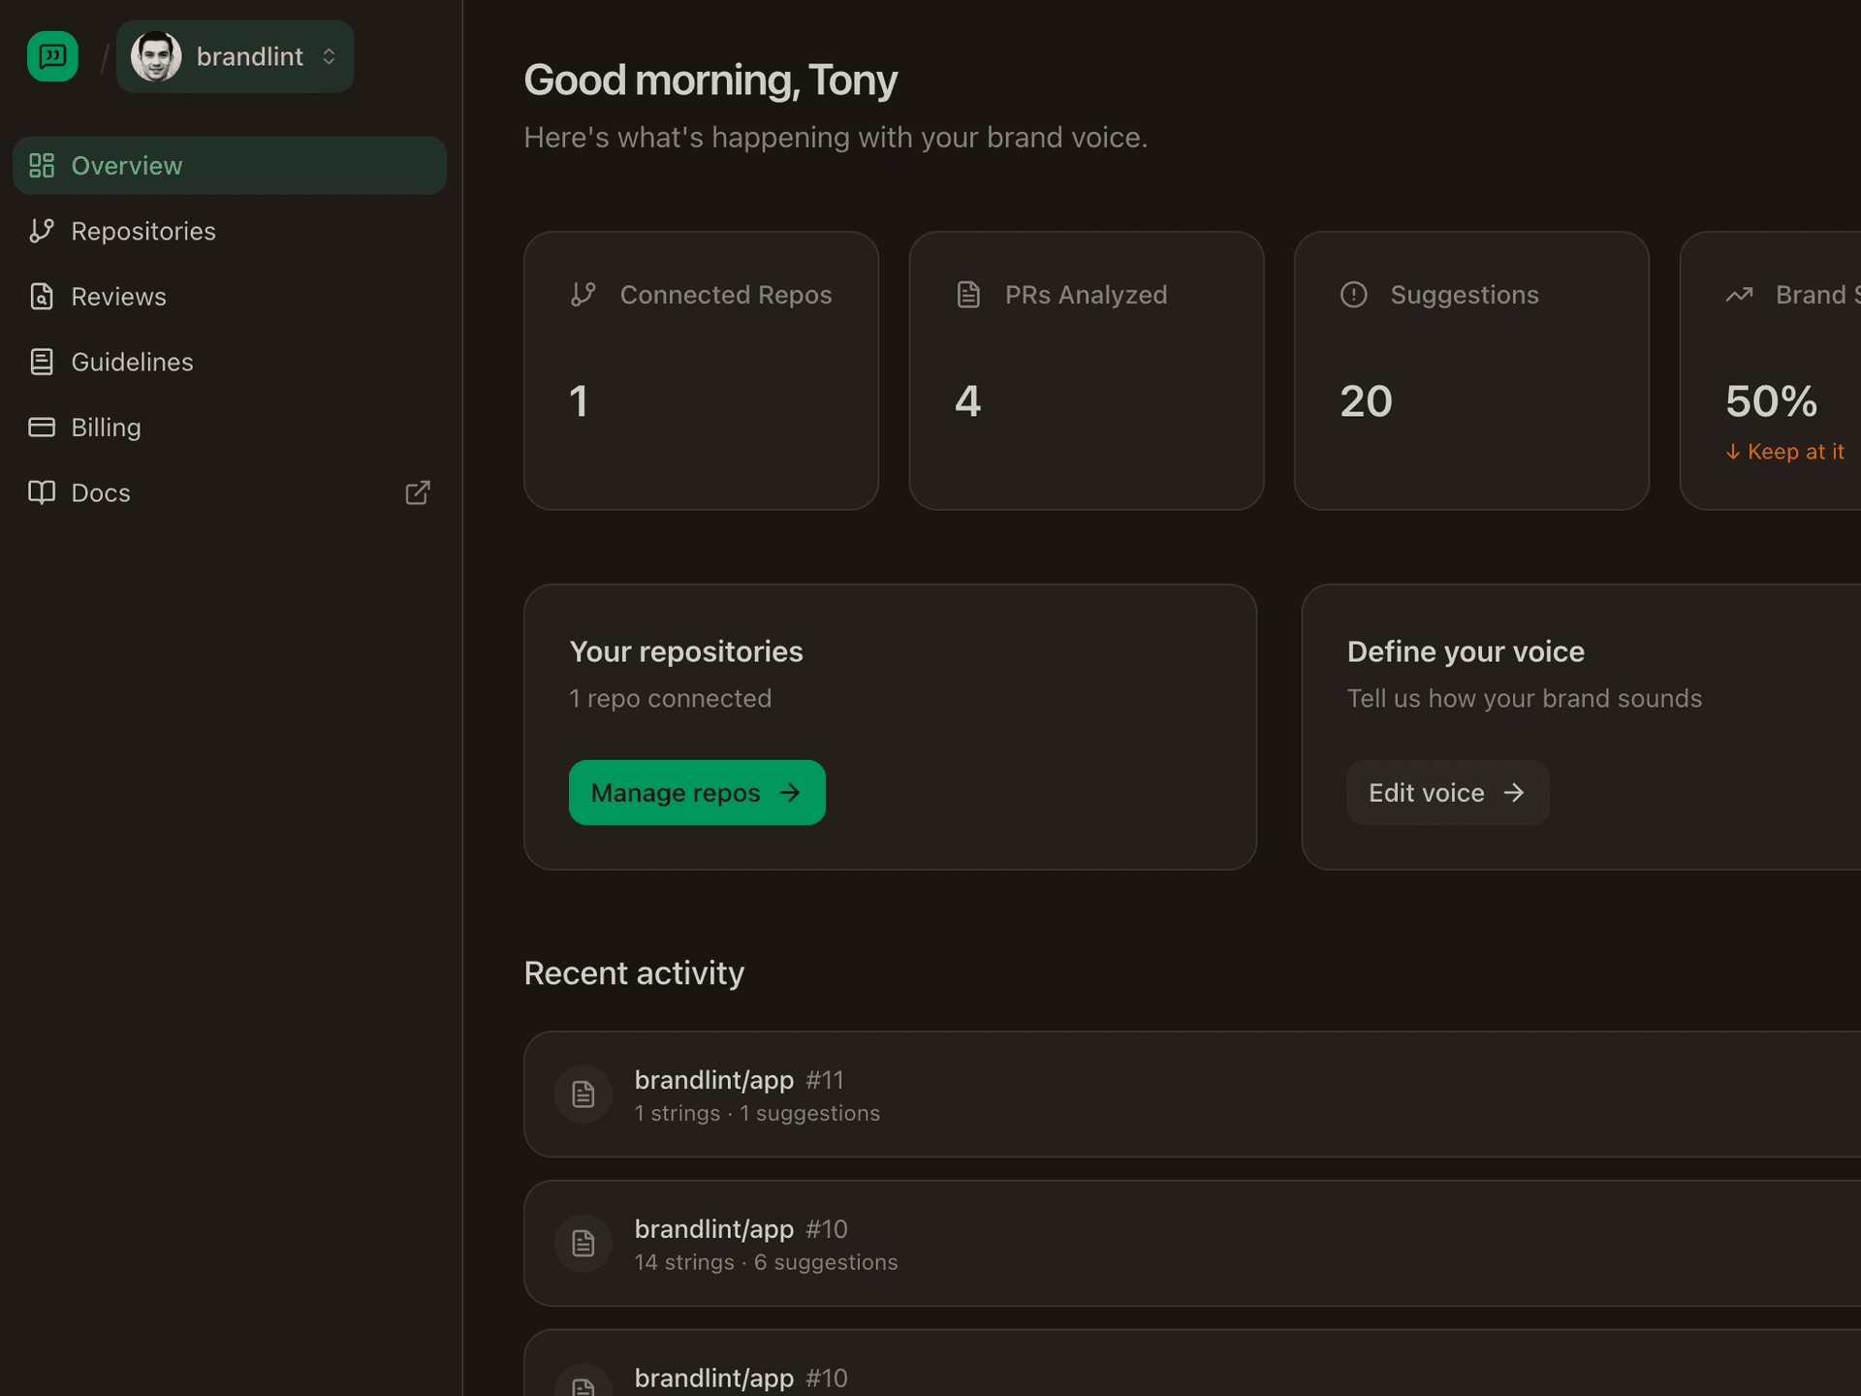Click the PRs Analyzed document icon
The width and height of the screenshot is (1861, 1396).
(968, 294)
